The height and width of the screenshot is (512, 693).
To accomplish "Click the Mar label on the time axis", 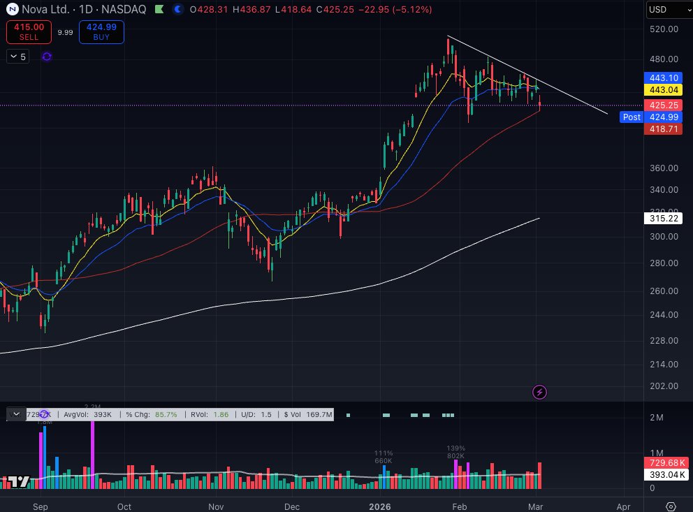I will tap(535, 506).
